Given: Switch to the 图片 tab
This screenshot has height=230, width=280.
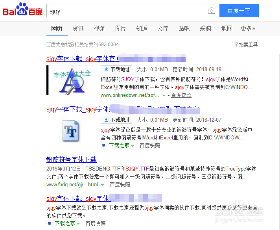Looking at the screenshot, I should [x=120, y=28].
